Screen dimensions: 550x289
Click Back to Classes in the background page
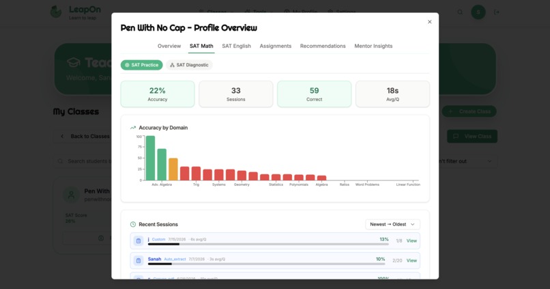(x=84, y=136)
